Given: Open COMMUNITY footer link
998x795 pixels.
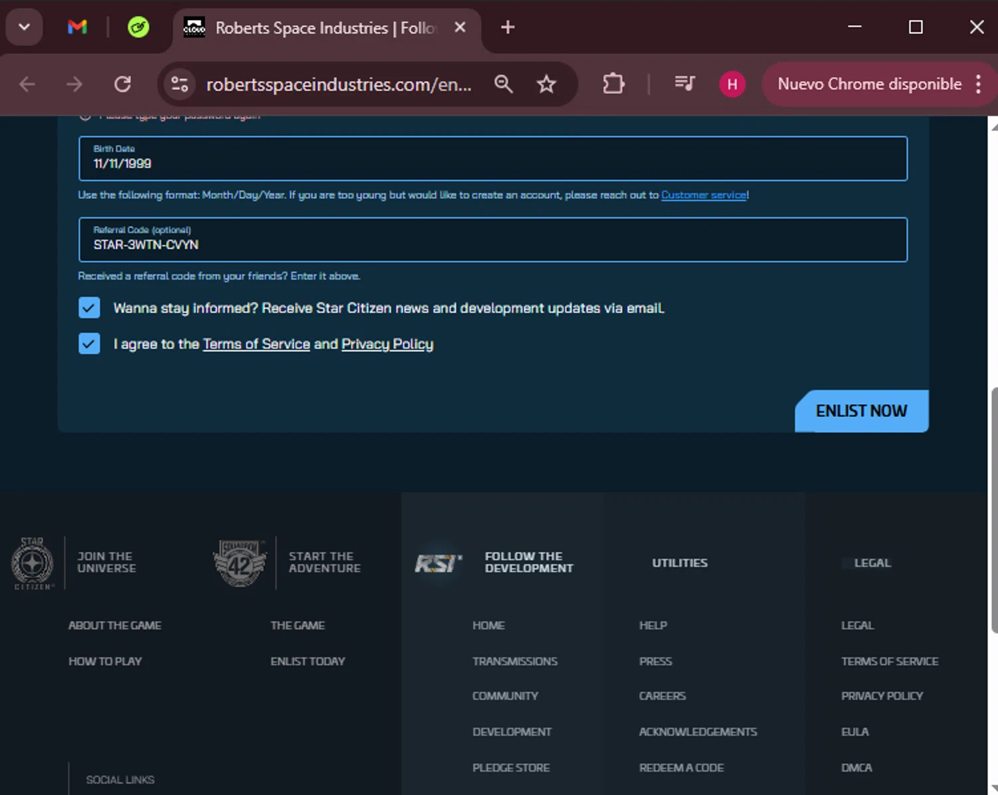Looking at the screenshot, I should [x=505, y=696].
